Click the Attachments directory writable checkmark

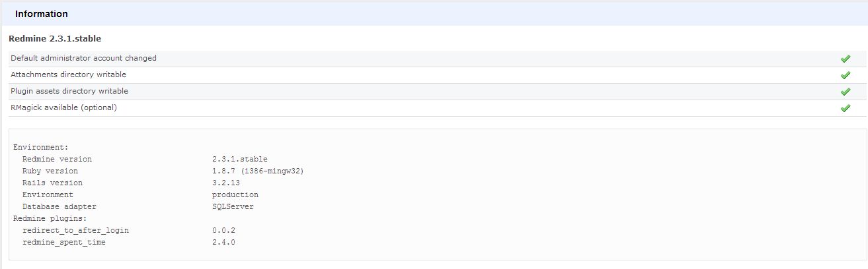845,75
